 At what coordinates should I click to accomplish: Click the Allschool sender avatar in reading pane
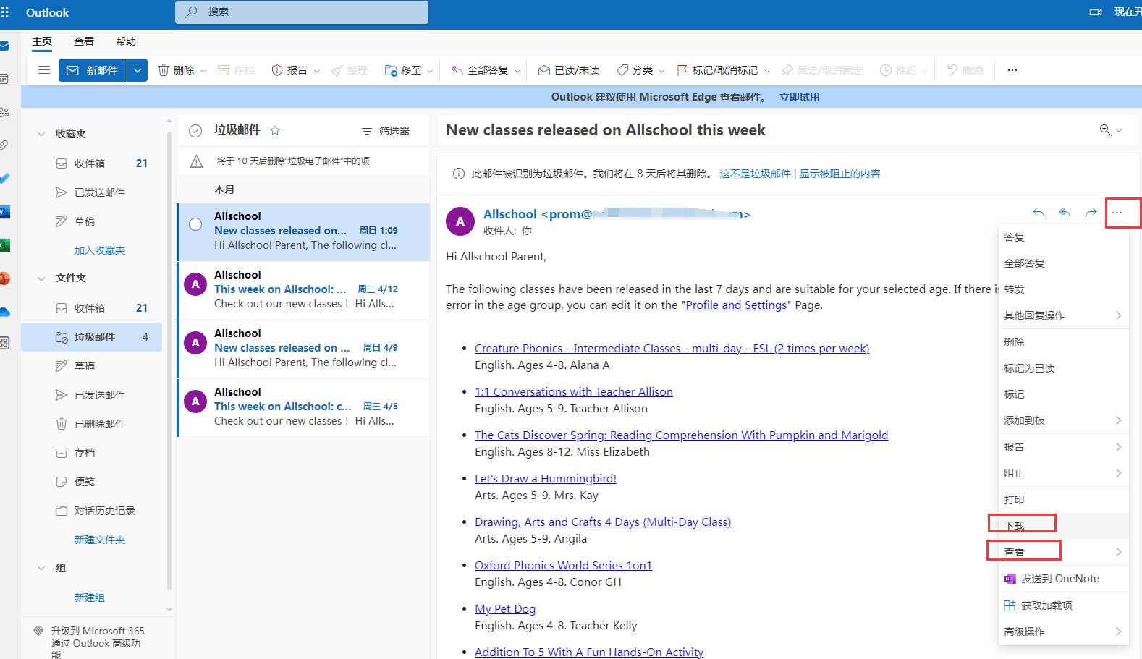(460, 221)
